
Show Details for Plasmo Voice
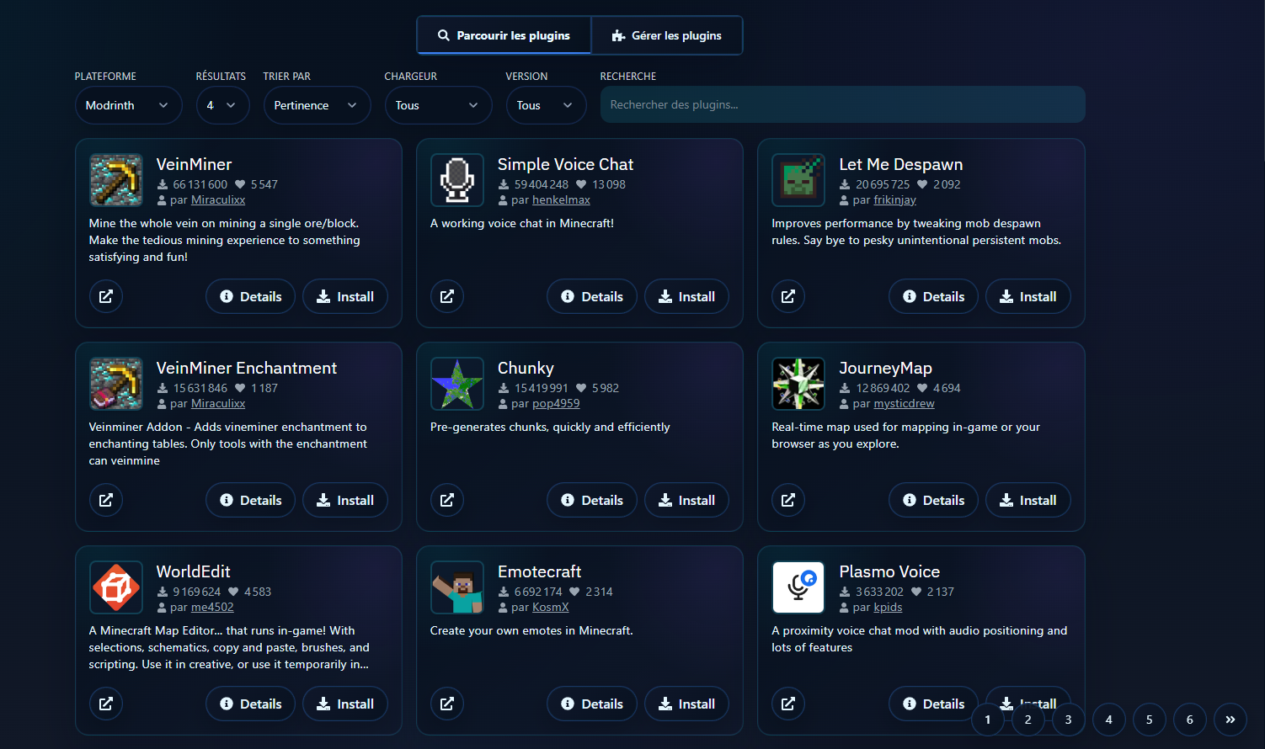[933, 704]
